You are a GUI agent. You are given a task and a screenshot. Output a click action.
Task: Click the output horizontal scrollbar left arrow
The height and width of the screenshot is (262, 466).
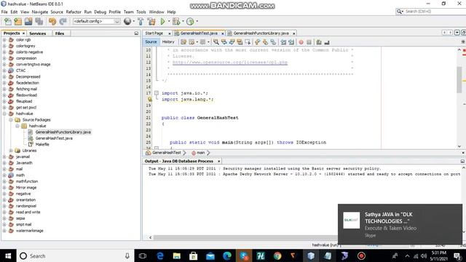(x=151, y=237)
